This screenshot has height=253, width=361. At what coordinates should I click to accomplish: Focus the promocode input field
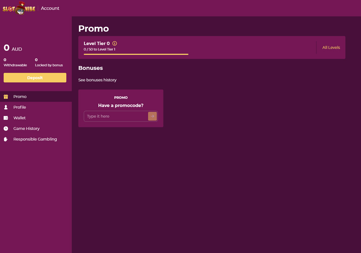[116, 116]
